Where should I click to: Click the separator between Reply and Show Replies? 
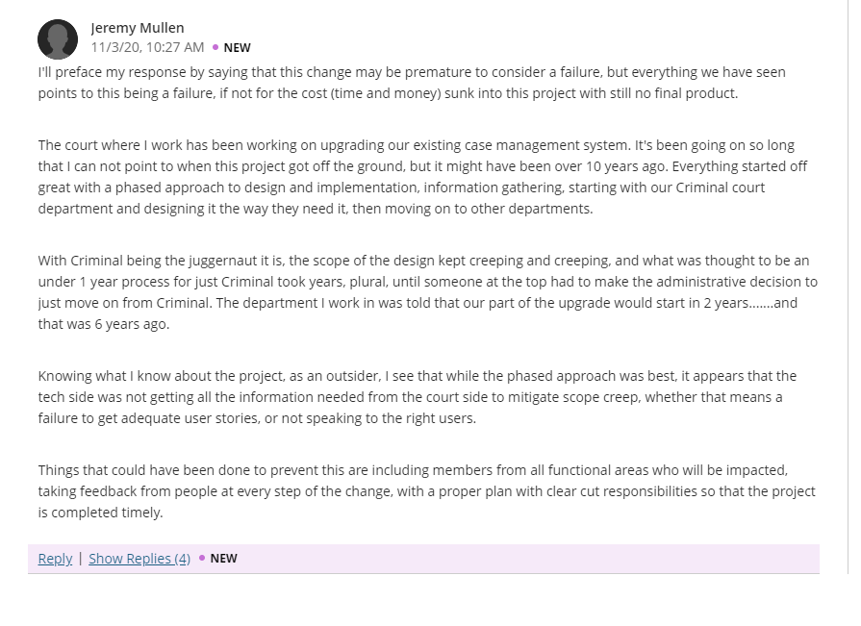click(80, 559)
